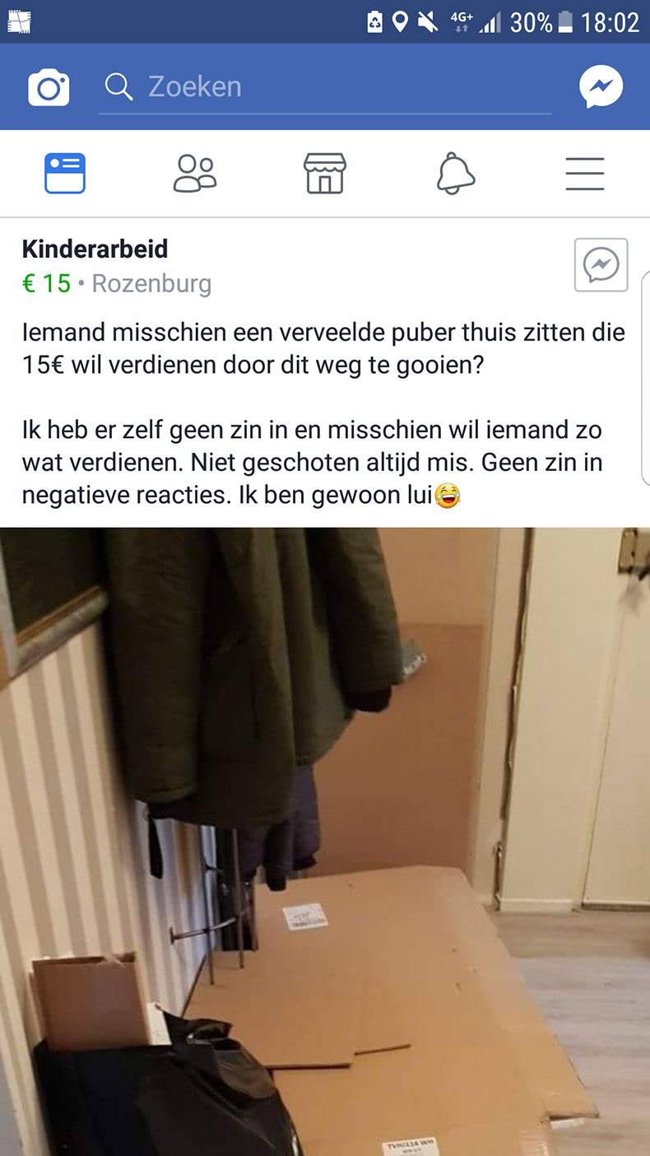Tap the search magnifier icon
The image size is (650, 1156).
tap(119, 86)
